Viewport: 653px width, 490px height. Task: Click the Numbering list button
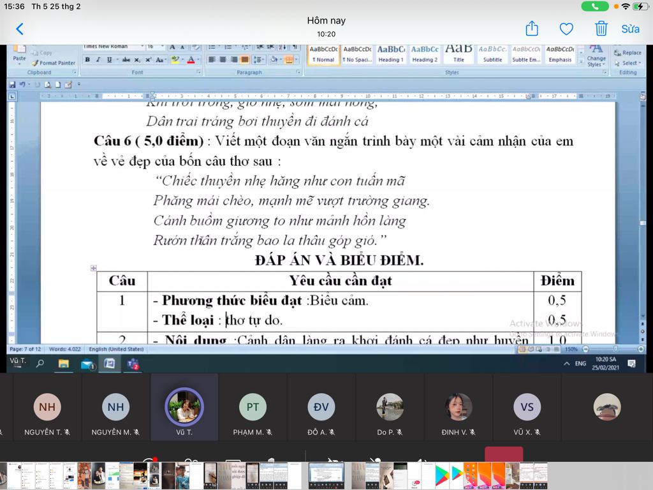coord(228,47)
